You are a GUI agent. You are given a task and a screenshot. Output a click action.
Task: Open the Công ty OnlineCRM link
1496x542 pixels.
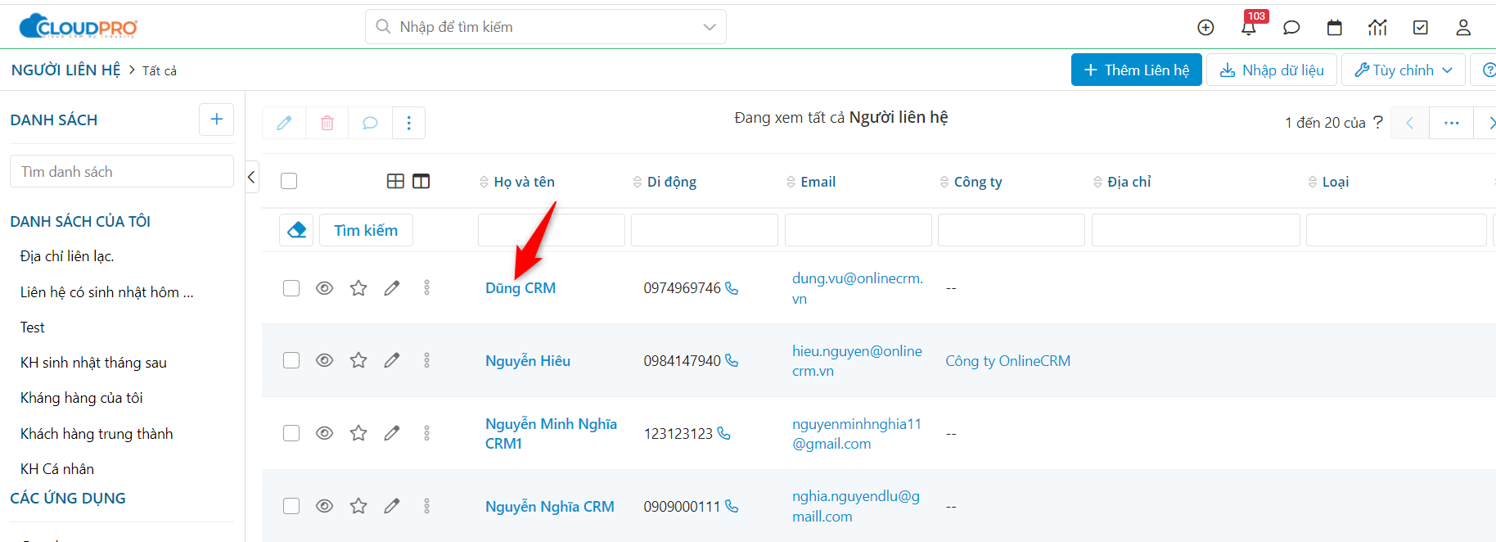[x=1007, y=361]
